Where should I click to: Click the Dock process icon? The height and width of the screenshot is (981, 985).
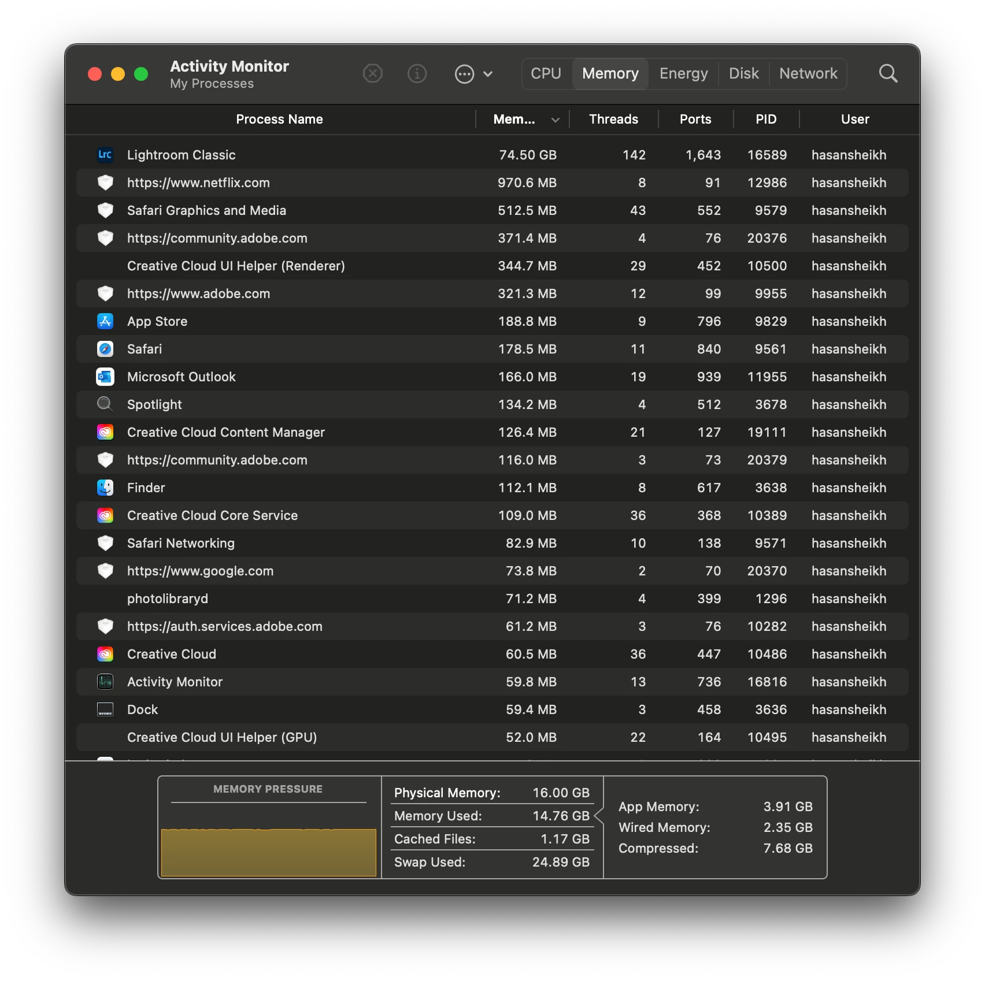tap(105, 709)
